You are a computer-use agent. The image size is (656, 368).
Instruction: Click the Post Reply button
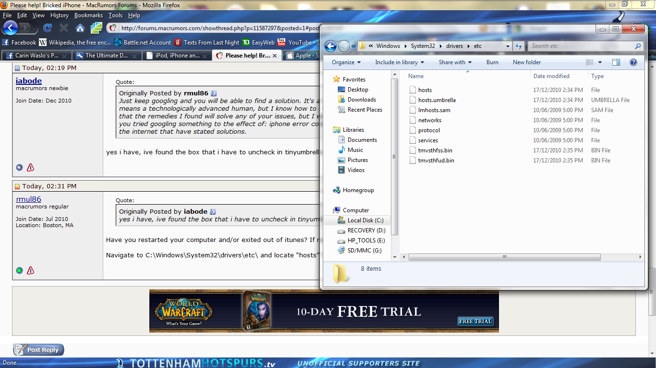pyautogui.click(x=38, y=350)
